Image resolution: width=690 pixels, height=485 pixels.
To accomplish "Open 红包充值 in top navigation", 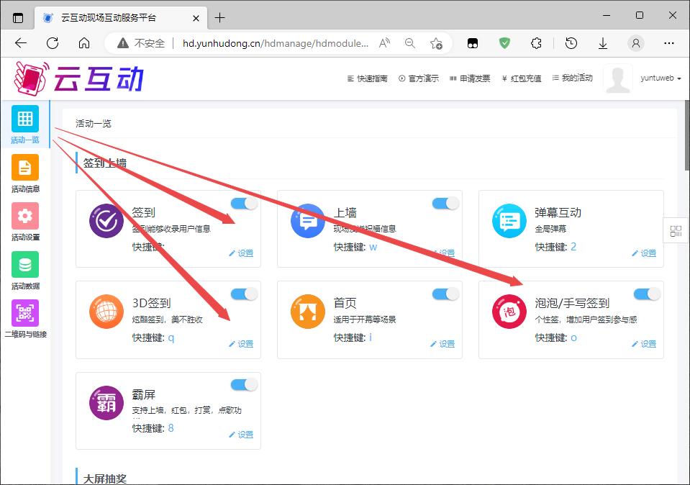I will coord(522,78).
